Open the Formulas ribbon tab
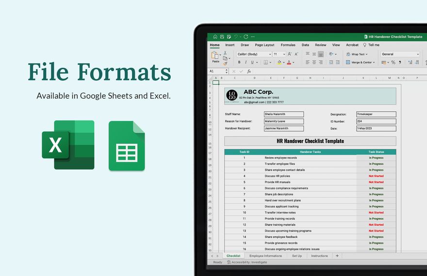The image size is (427, 276). tap(288, 45)
